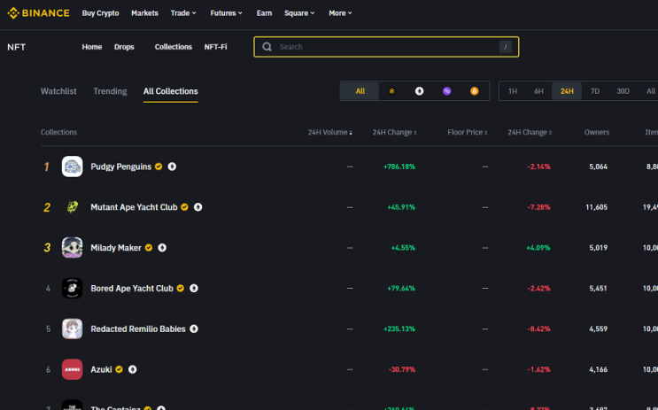Open Azuki collection name
The height and width of the screenshot is (410, 658).
point(101,369)
